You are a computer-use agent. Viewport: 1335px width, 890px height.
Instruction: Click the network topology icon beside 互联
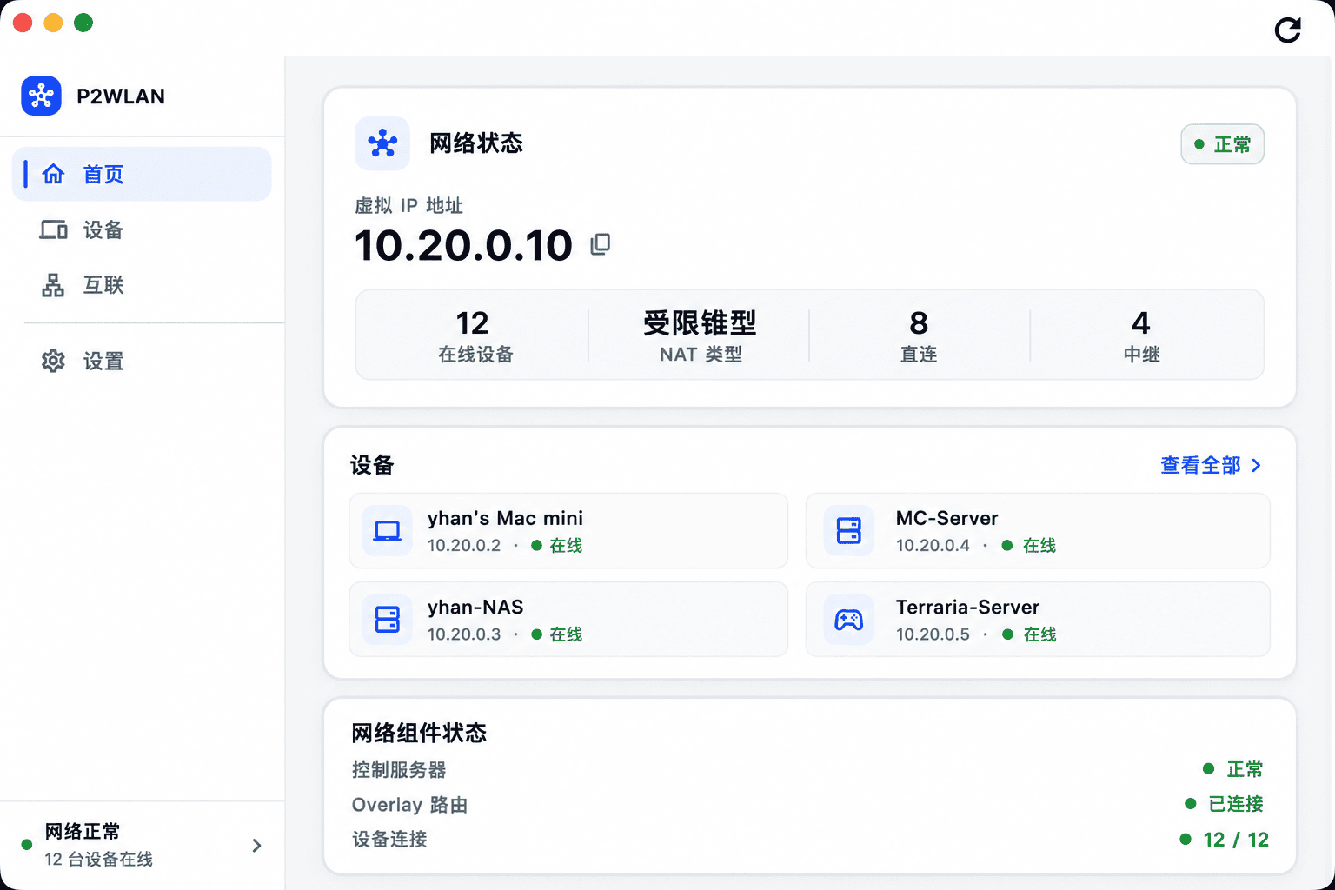[x=53, y=285]
